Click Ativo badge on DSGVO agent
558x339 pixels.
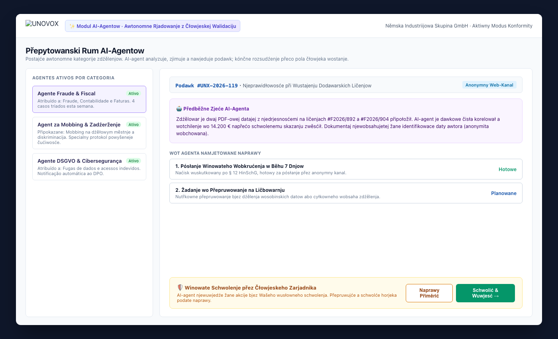point(134,161)
